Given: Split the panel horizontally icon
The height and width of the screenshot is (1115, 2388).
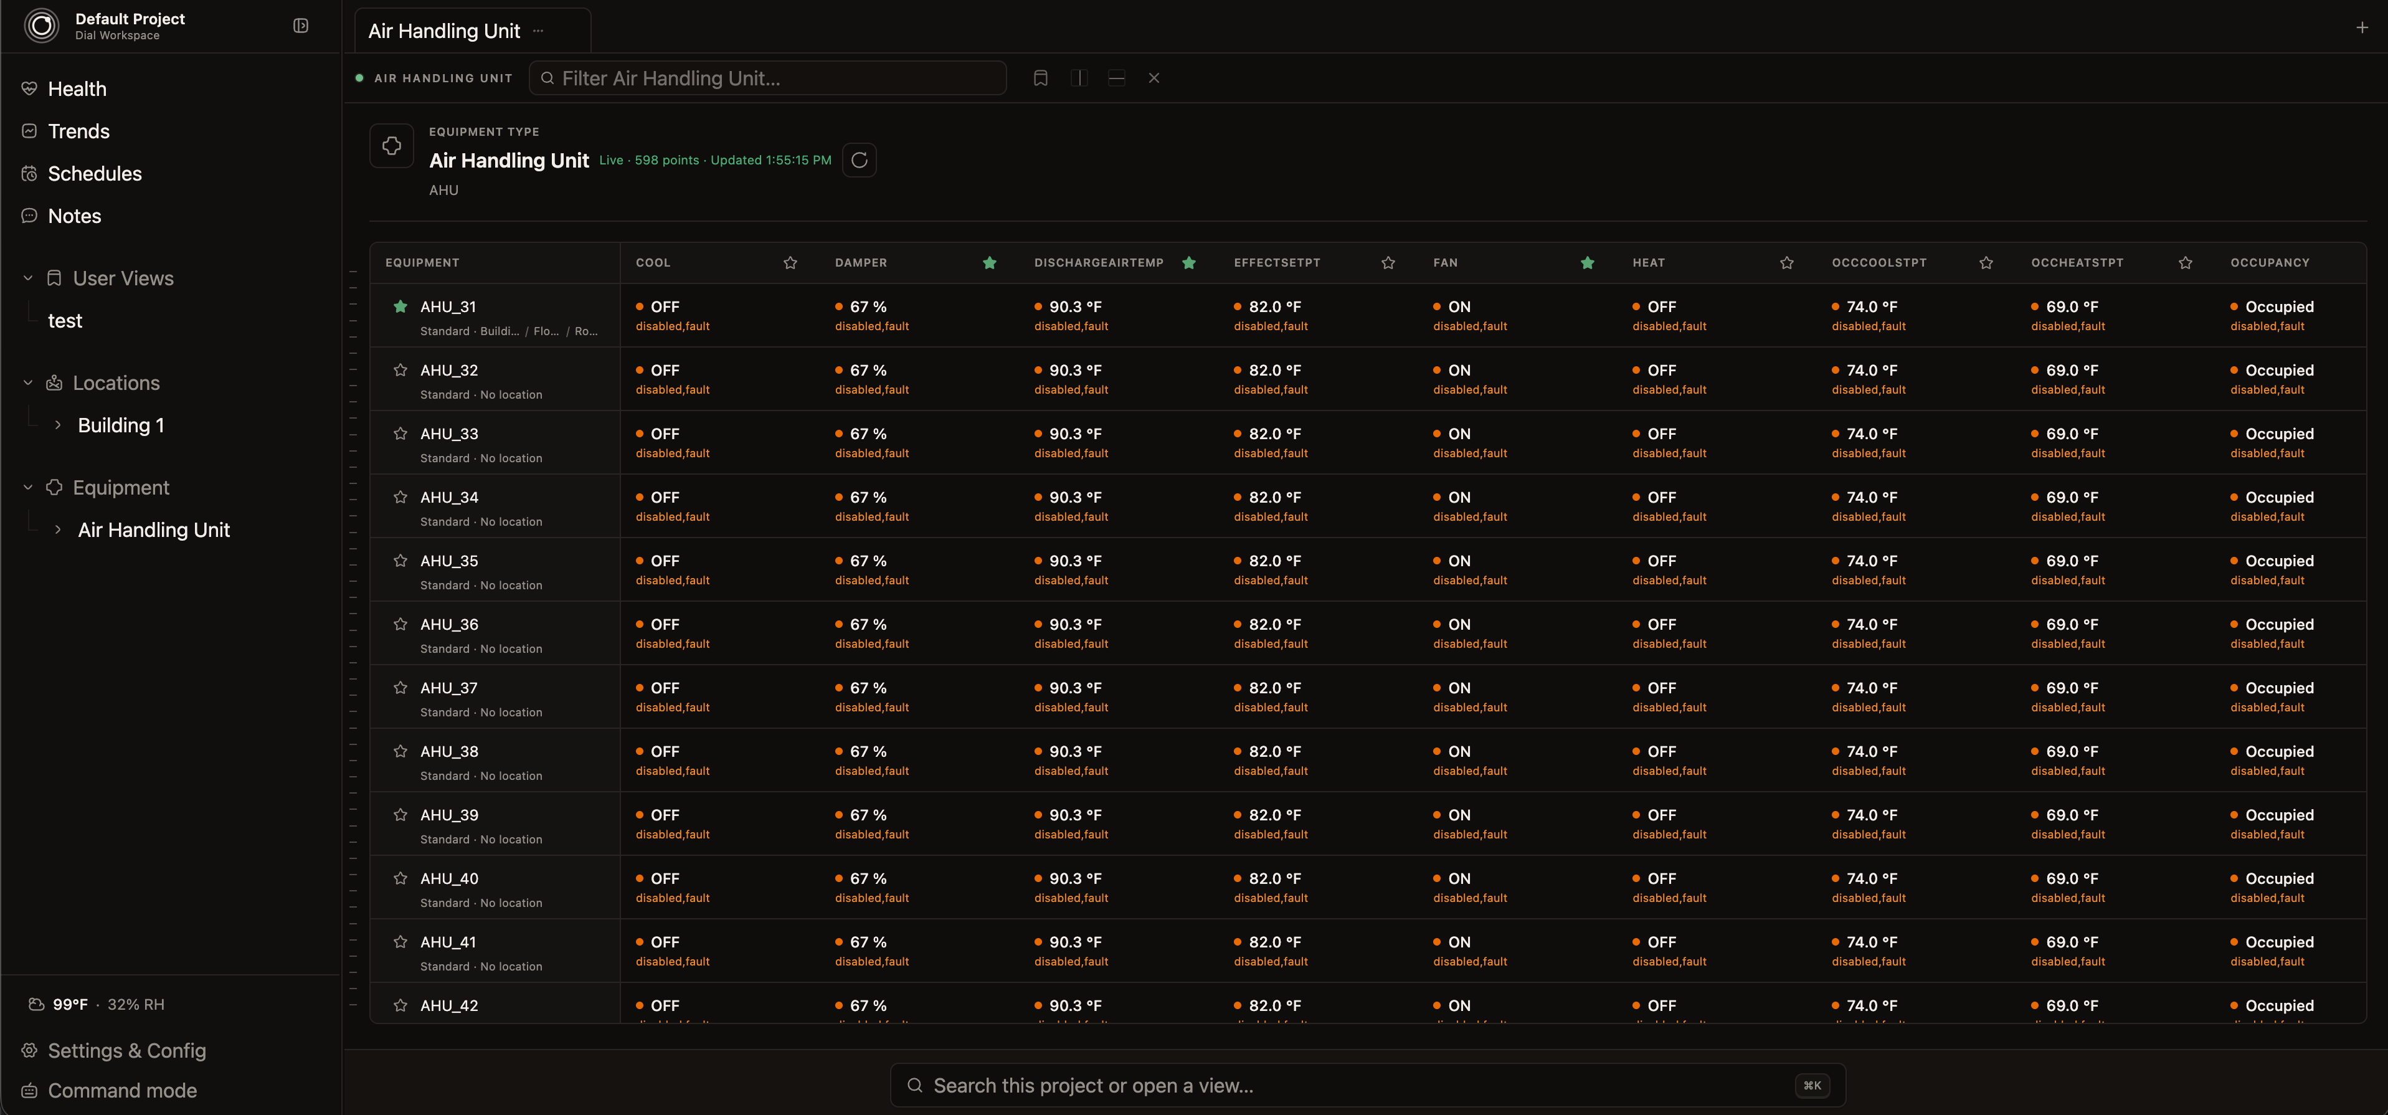Looking at the screenshot, I should [x=1116, y=78].
